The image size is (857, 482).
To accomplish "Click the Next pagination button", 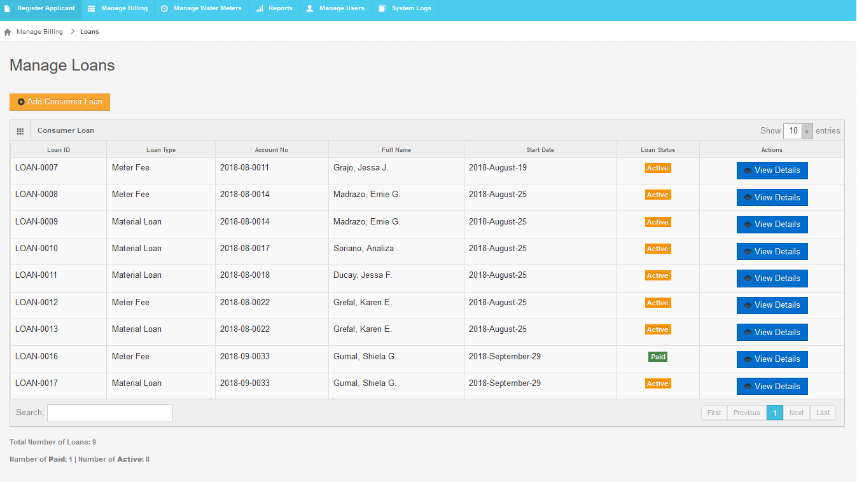I will [797, 413].
